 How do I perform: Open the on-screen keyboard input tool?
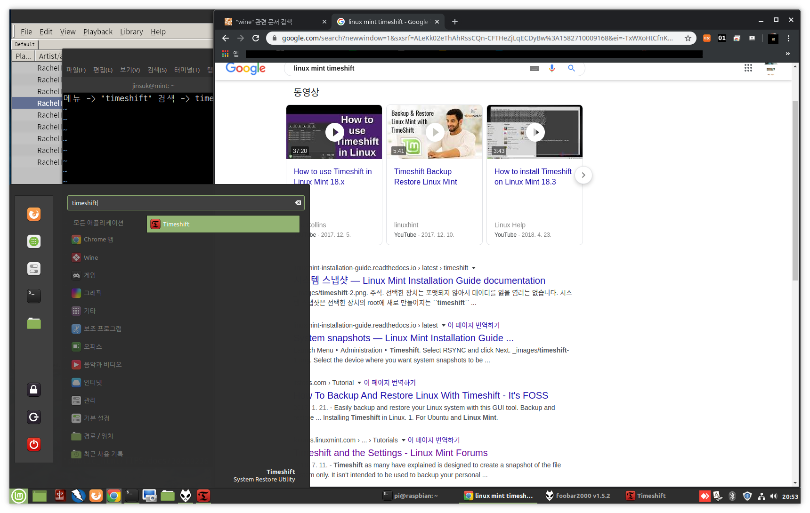(534, 68)
